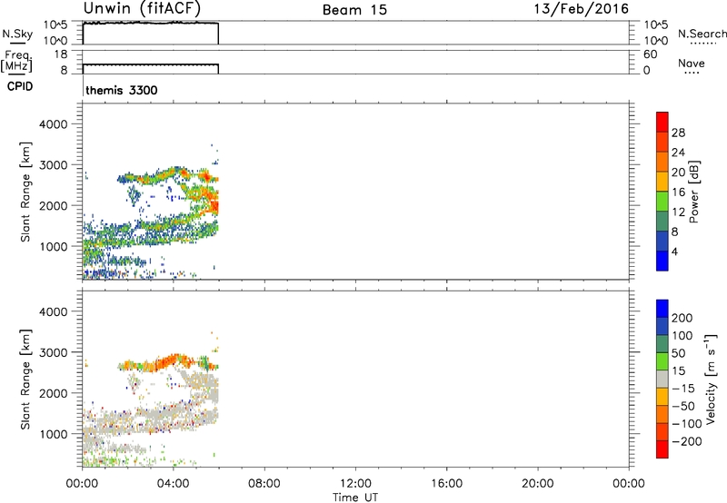Click the '16:00' time axis label
The height and width of the screenshot is (503, 727).
(x=446, y=484)
